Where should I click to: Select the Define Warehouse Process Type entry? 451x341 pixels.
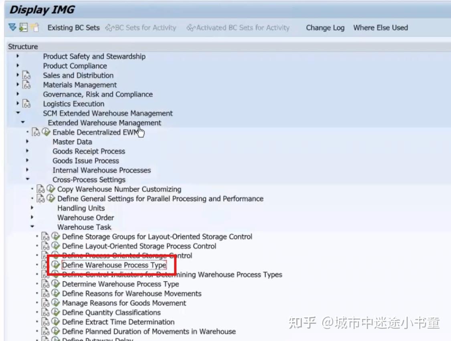click(114, 265)
